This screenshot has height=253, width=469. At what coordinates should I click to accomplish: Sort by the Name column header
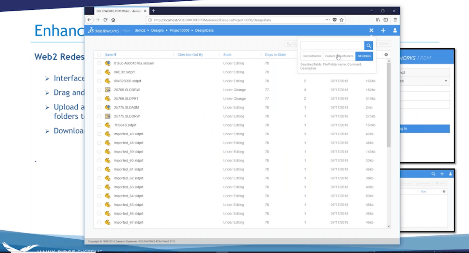pos(109,55)
